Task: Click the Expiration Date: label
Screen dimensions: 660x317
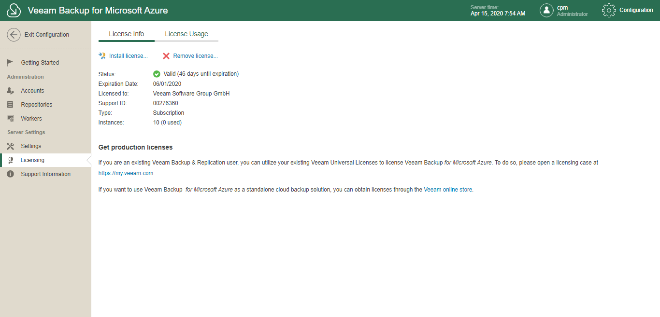Action: click(x=118, y=84)
